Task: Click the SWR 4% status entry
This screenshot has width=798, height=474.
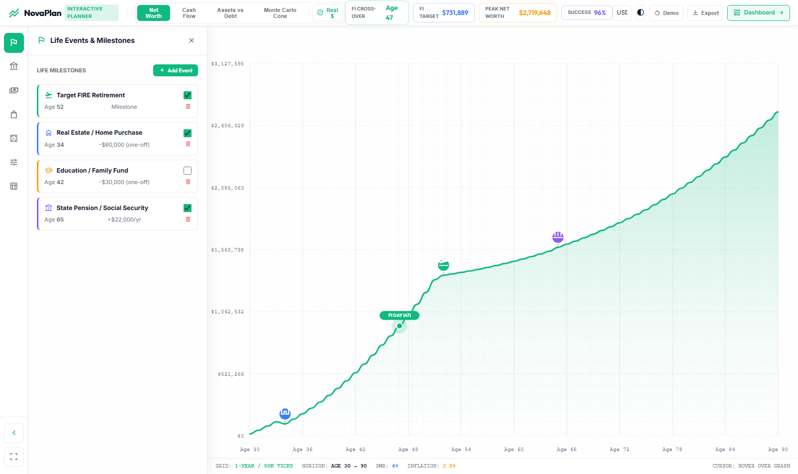Action: [387, 466]
